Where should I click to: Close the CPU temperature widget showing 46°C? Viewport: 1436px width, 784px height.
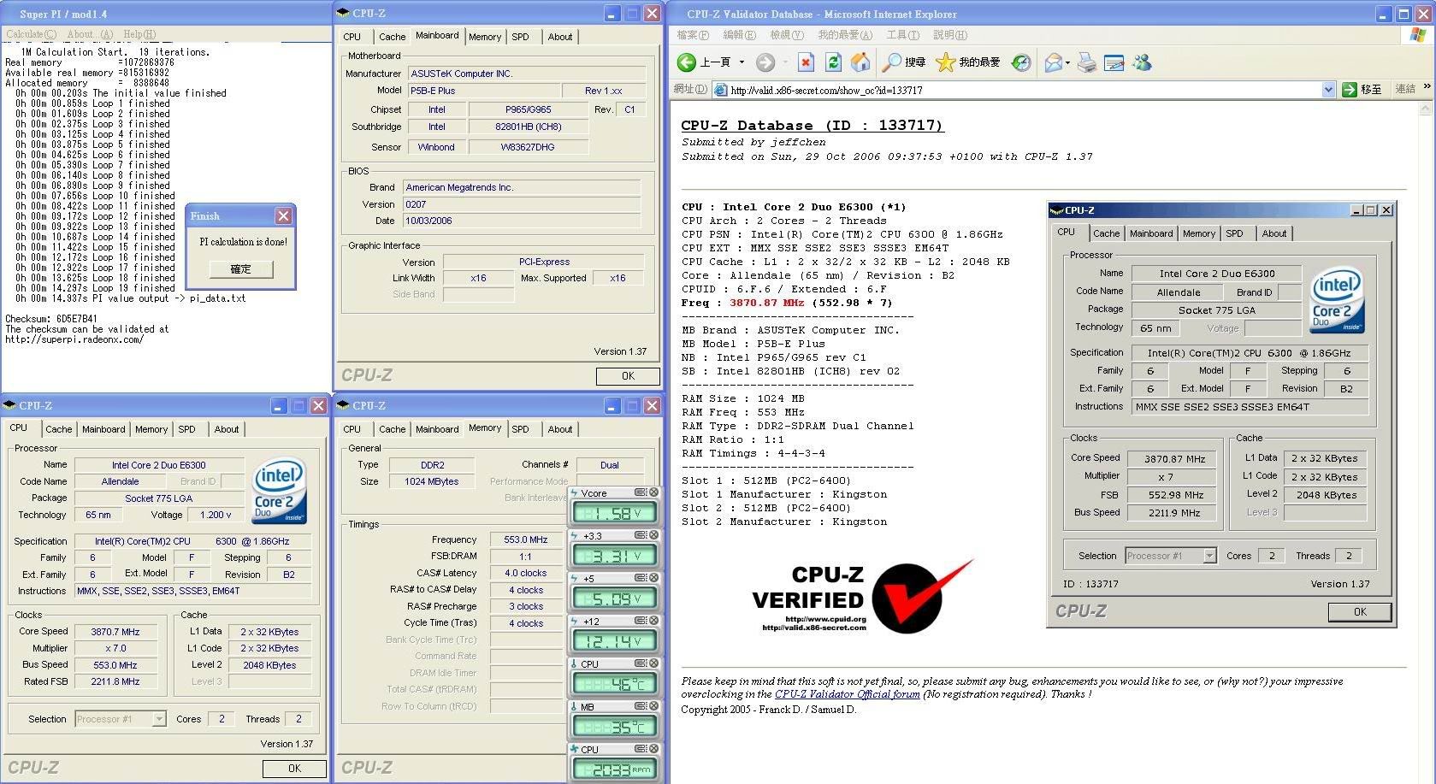[653, 663]
